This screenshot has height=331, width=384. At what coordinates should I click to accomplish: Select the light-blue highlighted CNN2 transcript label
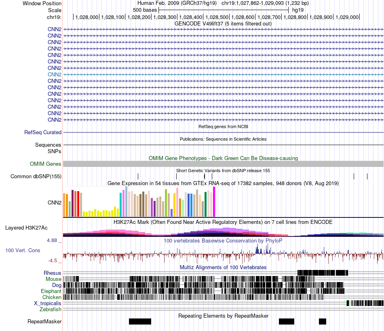[x=55, y=74]
